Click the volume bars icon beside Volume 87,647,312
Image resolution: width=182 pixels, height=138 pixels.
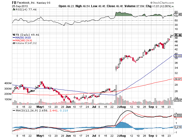pos(14,43)
